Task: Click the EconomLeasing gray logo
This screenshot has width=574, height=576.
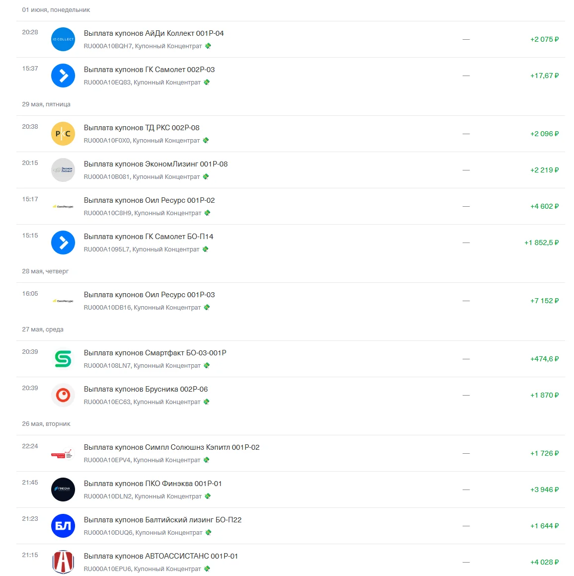Action: (63, 170)
